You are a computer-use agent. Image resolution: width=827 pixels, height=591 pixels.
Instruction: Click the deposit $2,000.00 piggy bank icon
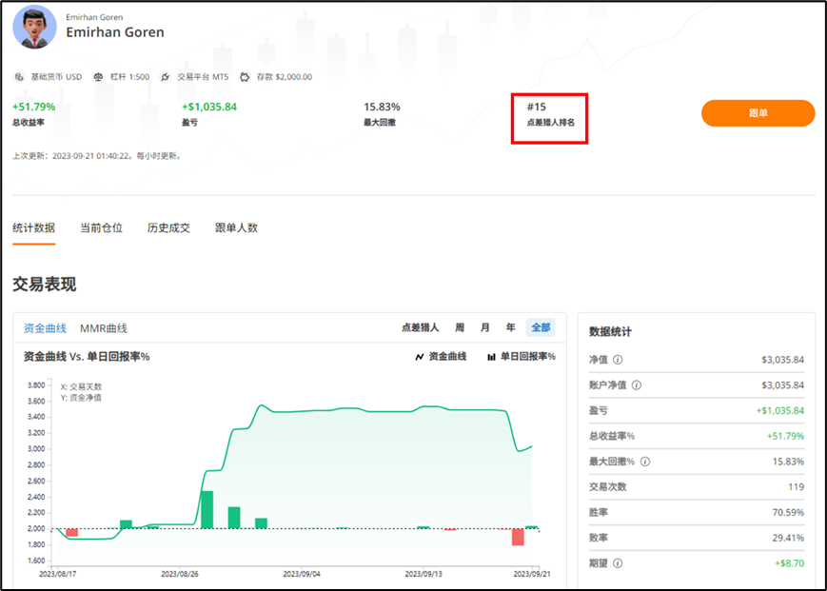point(245,77)
